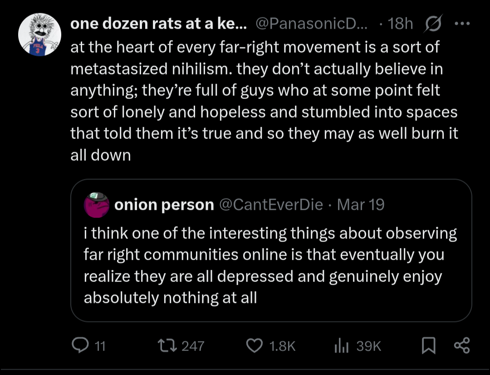Click onion person's purple avatar

click(96, 205)
